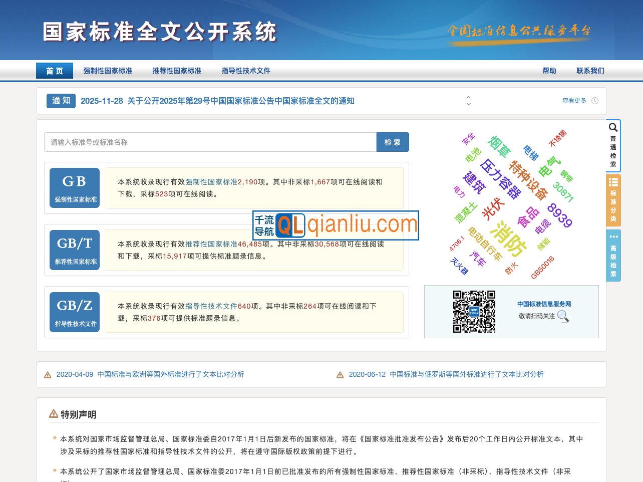
Task: Open the 标准分类 list icon on right sidebar
Action: pos(613,181)
